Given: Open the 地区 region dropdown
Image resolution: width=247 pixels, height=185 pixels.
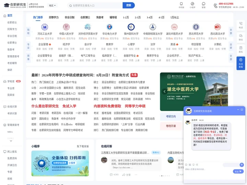Looking at the screenshot, I should click(x=52, y=5).
